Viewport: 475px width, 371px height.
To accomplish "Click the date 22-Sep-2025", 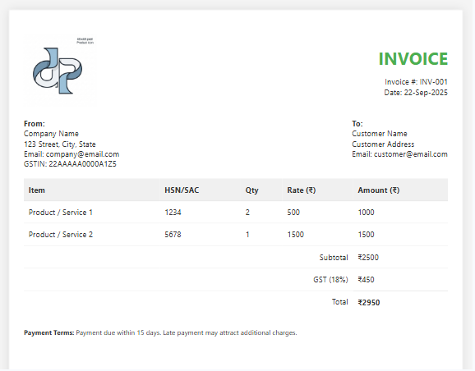I will 426,93.
